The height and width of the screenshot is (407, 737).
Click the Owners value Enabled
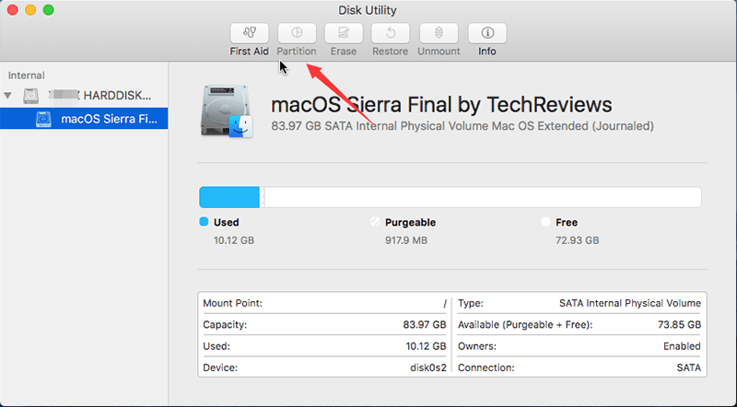pos(682,346)
